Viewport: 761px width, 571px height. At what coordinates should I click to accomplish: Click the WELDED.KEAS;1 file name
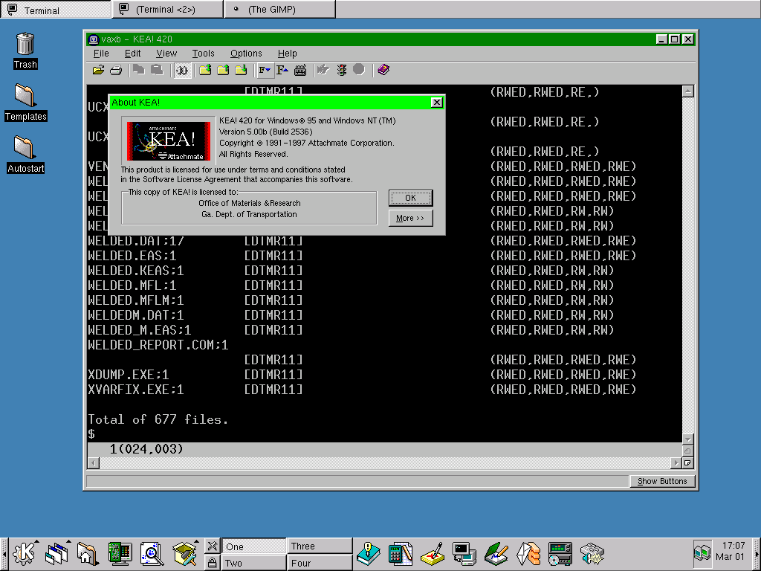pyautogui.click(x=136, y=271)
